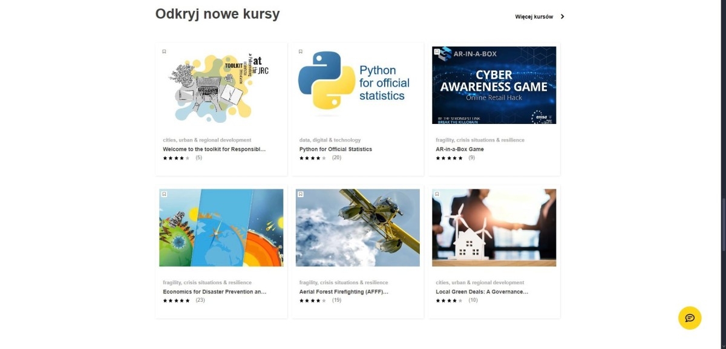This screenshot has height=349, width=726.
Task: Select the wind turbine house course image
Action: click(x=494, y=228)
